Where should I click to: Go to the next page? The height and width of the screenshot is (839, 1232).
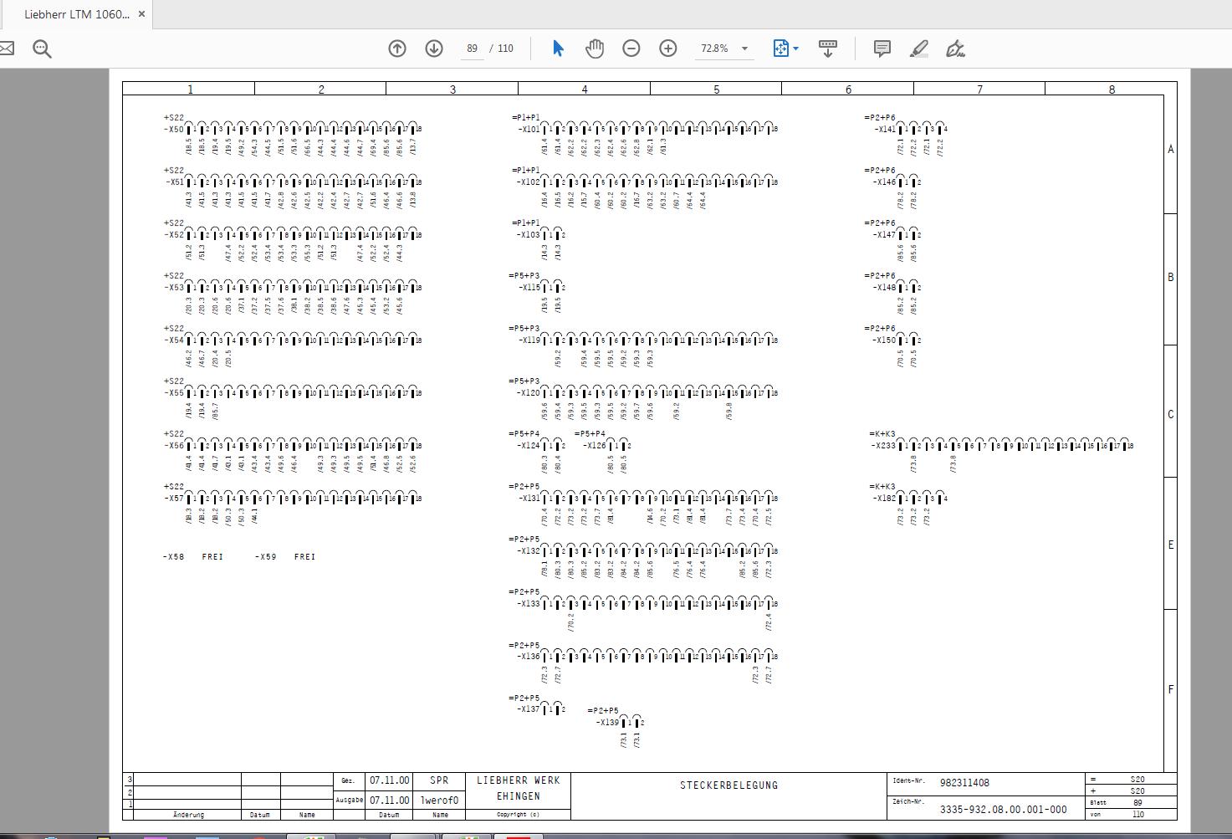pos(434,49)
